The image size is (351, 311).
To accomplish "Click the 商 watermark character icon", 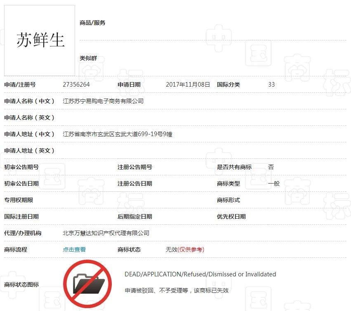I will pyautogui.click(x=297, y=68).
